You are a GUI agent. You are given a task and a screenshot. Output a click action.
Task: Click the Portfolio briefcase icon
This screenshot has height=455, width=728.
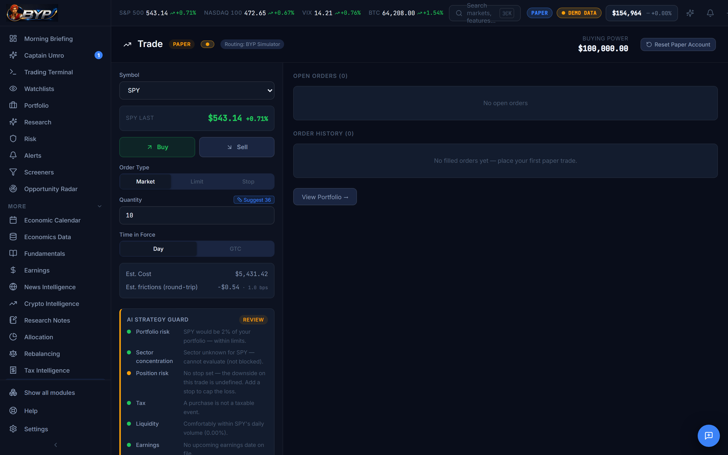13,105
